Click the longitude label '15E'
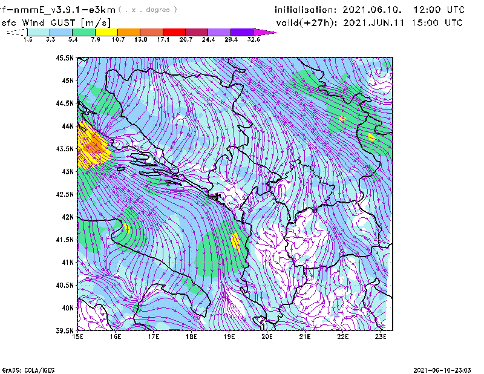 [77, 336]
